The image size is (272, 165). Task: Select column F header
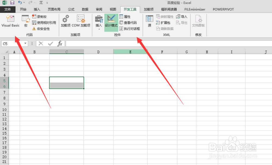tap(162, 52)
